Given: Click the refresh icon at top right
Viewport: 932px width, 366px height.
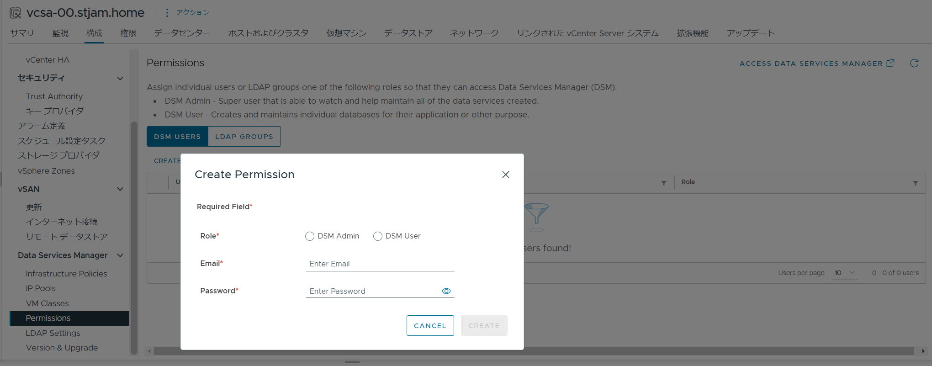Looking at the screenshot, I should pos(914,63).
